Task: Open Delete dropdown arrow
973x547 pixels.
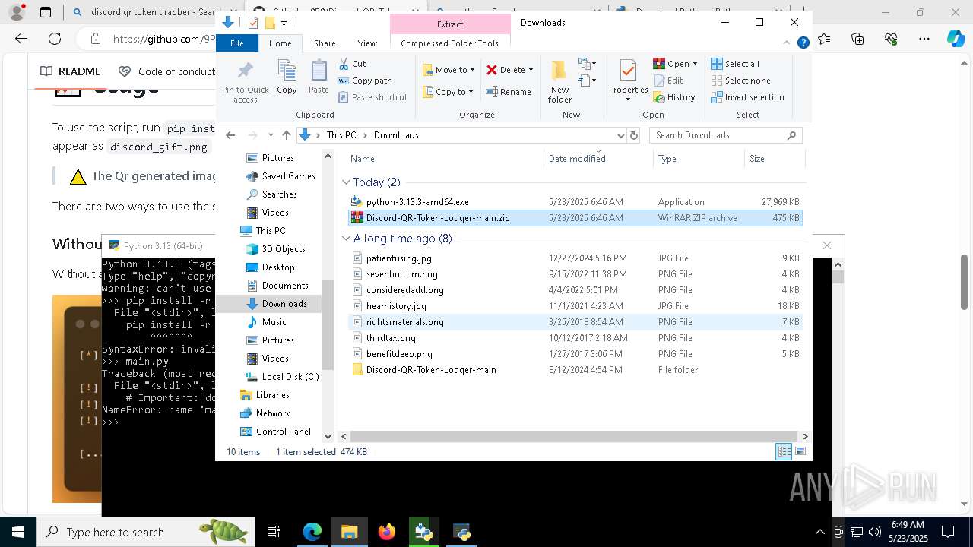Action: (x=531, y=70)
